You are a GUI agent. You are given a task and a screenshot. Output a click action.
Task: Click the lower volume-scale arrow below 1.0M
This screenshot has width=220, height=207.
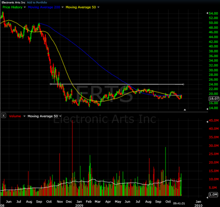tap(207, 197)
